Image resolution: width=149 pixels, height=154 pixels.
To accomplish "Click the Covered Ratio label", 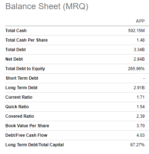I will (20, 116).
